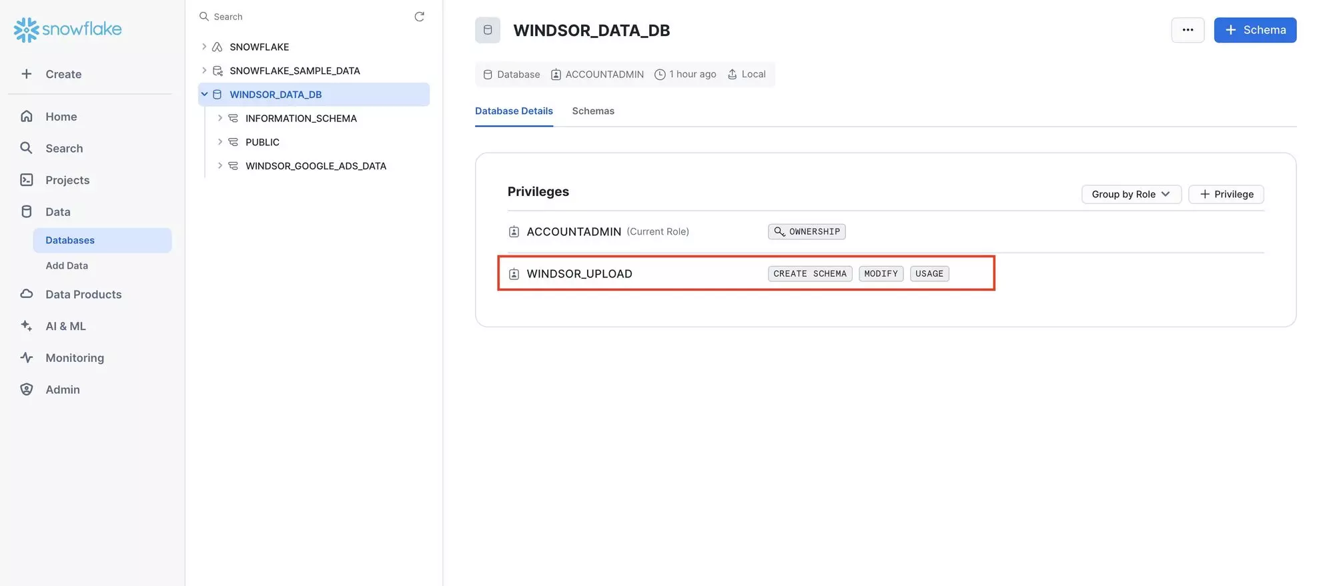1321x586 pixels.
Task: Click the Database type label in header
Action: tap(518, 74)
